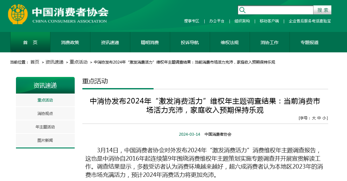The height and width of the screenshot is (181, 347).
Task: Click the magnifier icon in search box
Action: coord(242,10)
